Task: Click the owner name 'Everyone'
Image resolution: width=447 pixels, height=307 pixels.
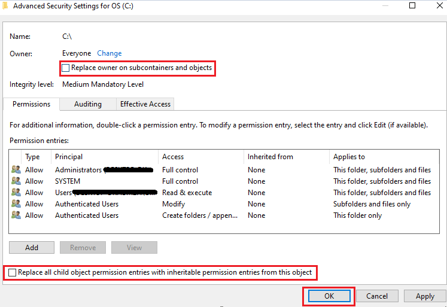Action: [x=77, y=53]
